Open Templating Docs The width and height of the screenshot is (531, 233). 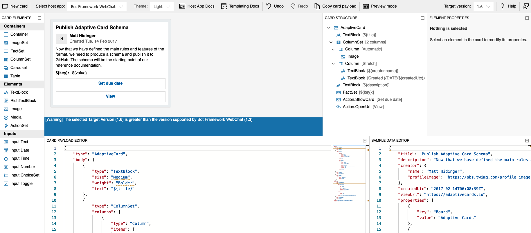point(240,6)
